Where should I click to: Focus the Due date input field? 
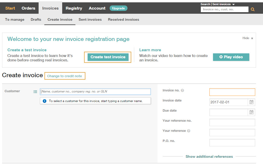click(x=229, y=112)
